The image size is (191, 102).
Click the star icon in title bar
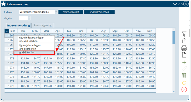point(3,4)
